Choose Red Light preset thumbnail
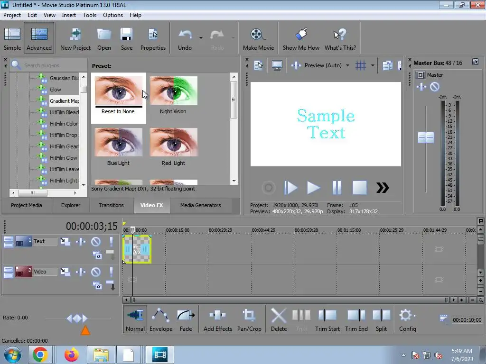 pos(174,142)
